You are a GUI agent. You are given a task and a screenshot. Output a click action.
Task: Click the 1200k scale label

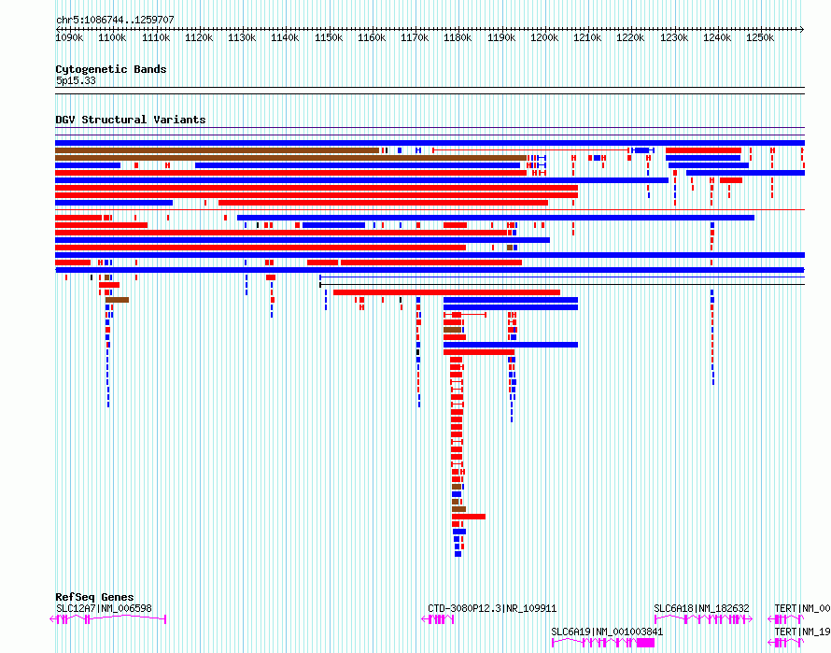click(544, 37)
